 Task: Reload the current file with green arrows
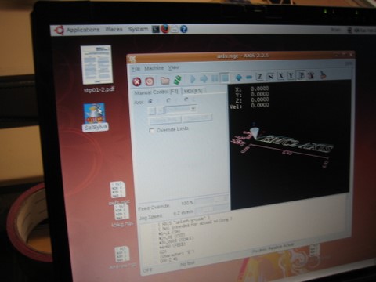pos(178,80)
